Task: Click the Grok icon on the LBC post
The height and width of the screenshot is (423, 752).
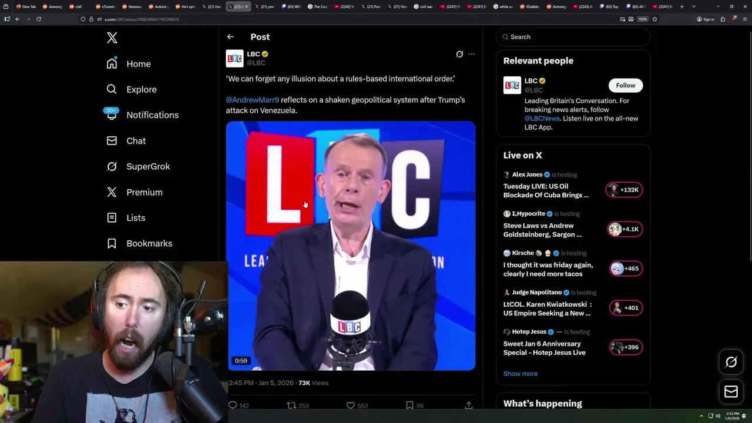Action: 459,54
